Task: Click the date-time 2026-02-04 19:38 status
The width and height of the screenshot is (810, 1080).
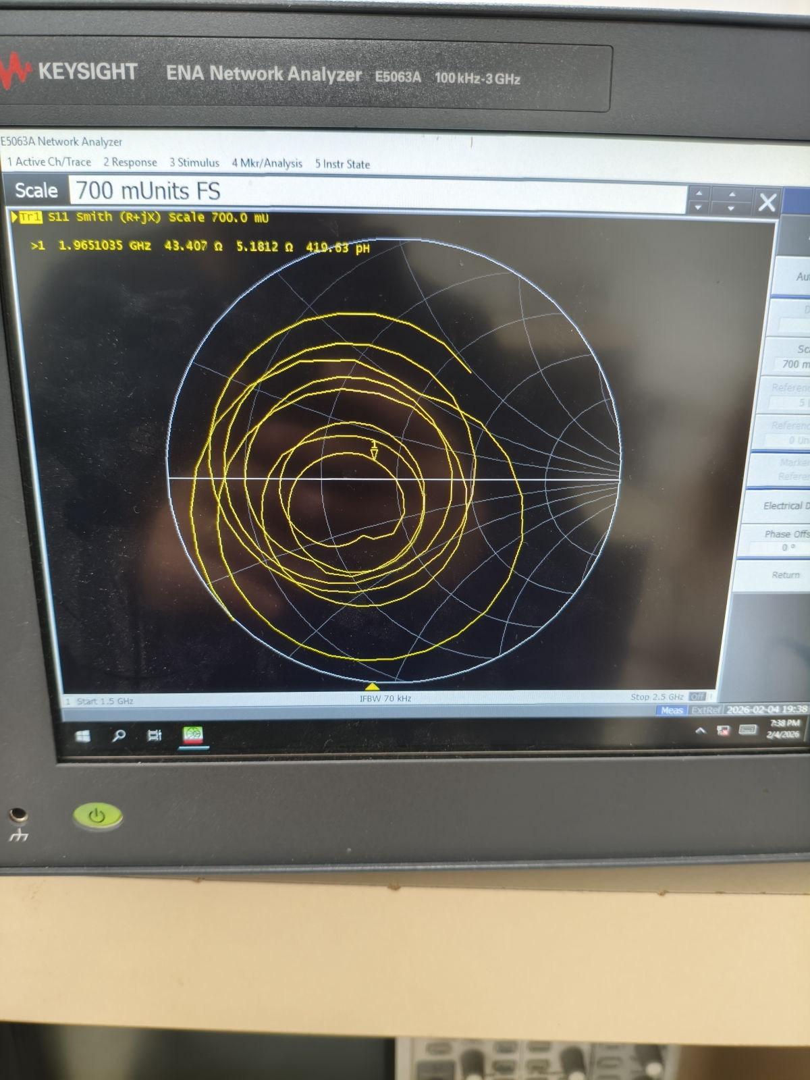Action: 767,709
